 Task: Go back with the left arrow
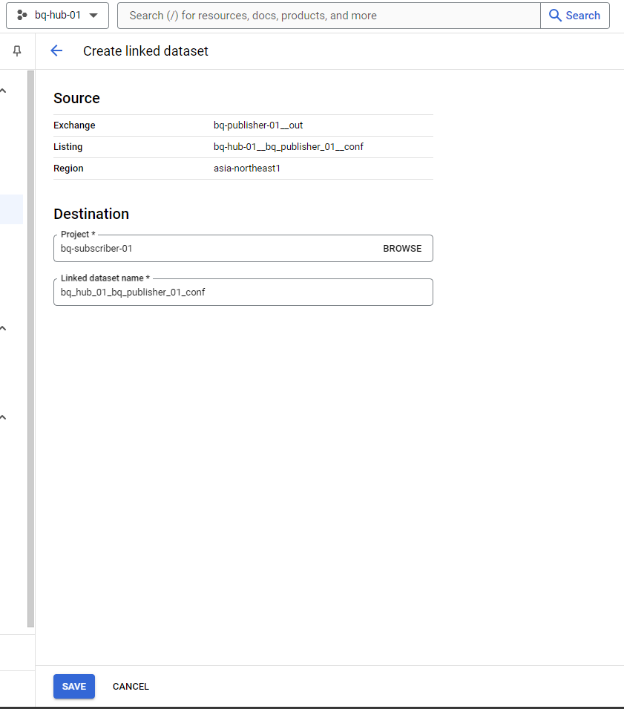tap(56, 50)
